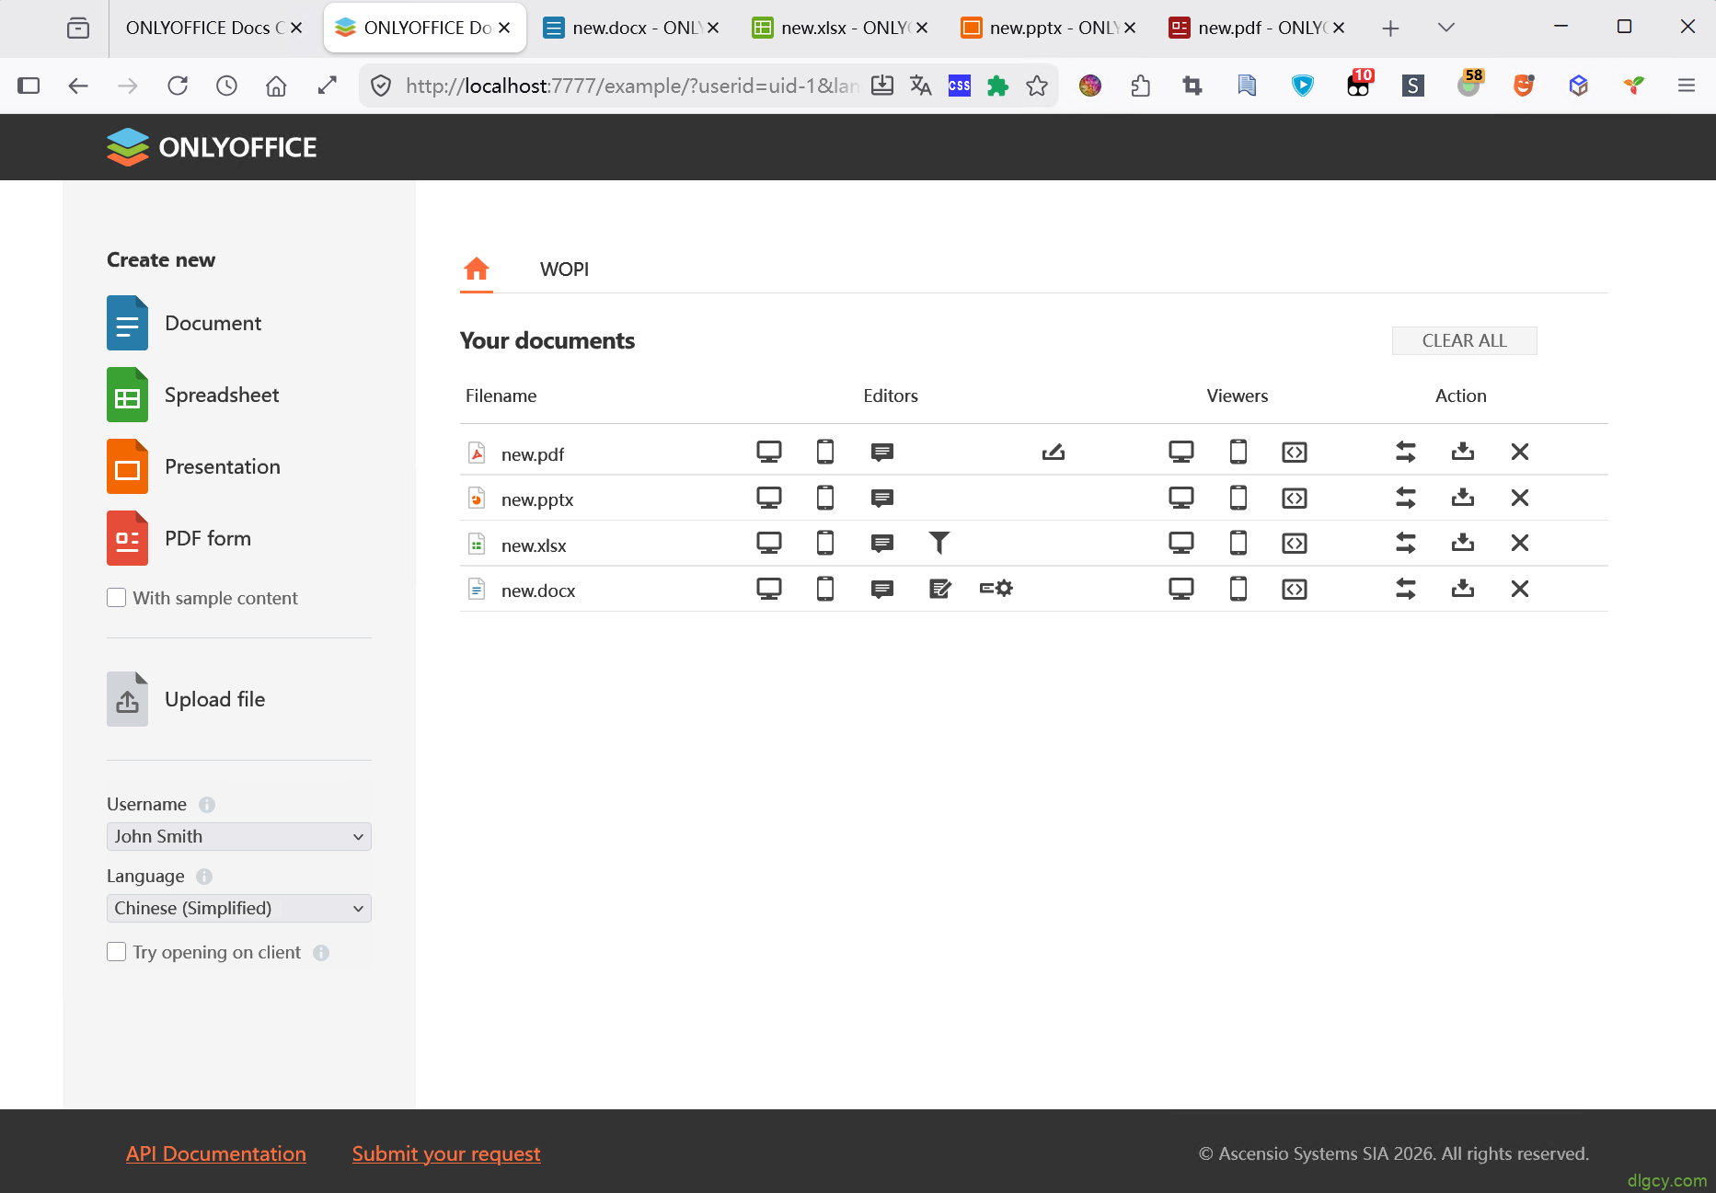
Task: Delete the new.pdf file
Action: tap(1520, 452)
